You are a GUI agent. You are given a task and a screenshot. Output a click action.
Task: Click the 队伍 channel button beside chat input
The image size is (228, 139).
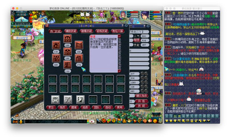[x=15, y=121]
